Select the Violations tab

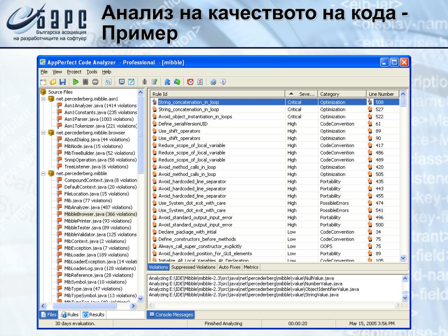(x=158, y=267)
